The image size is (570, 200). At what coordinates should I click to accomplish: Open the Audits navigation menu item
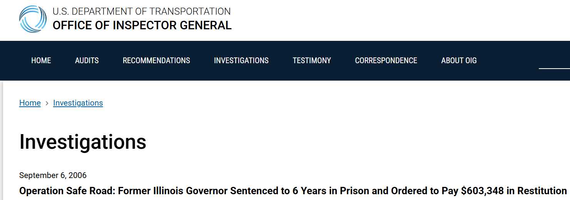point(87,61)
